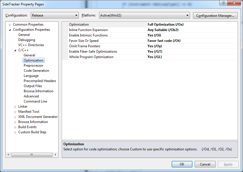
Task: Dismiss the dialog with Cancel
Action: click(x=205, y=164)
